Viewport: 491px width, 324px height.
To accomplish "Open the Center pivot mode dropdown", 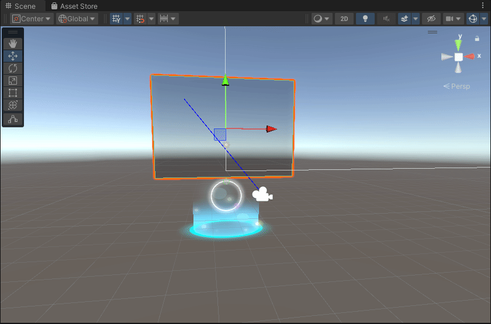I will (32, 19).
